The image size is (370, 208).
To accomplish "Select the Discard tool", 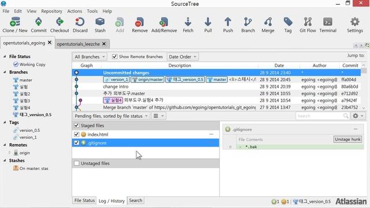I will 80,22.
